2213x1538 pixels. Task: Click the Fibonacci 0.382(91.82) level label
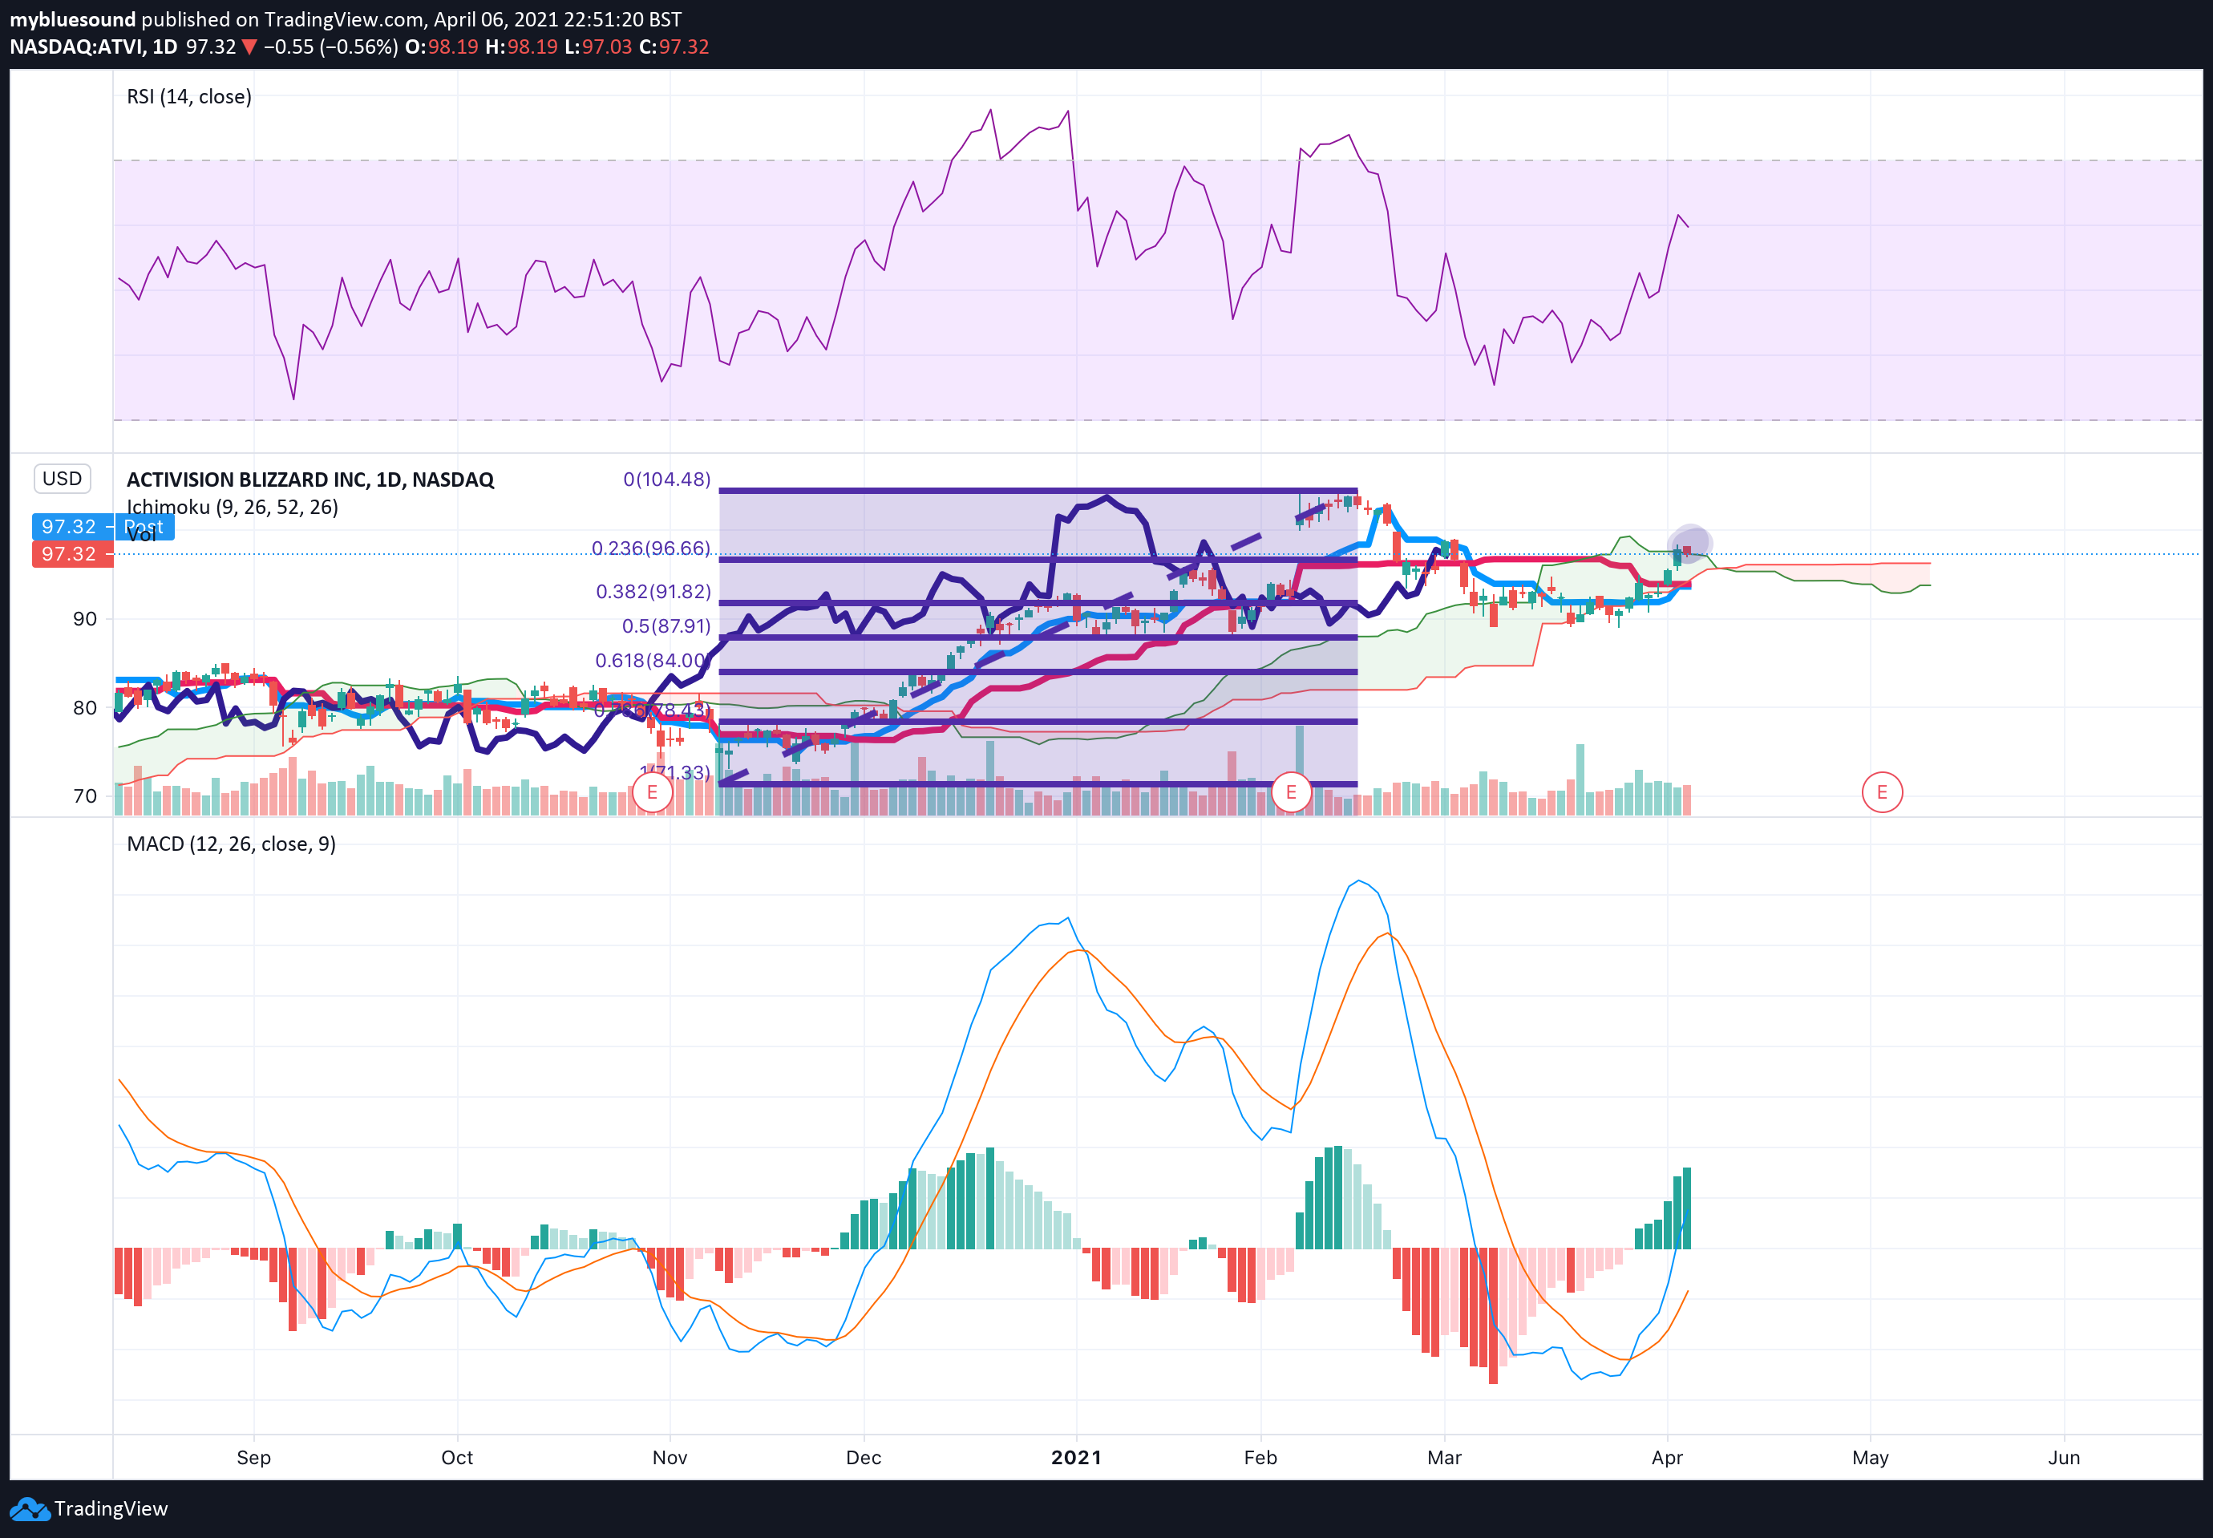[653, 591]
